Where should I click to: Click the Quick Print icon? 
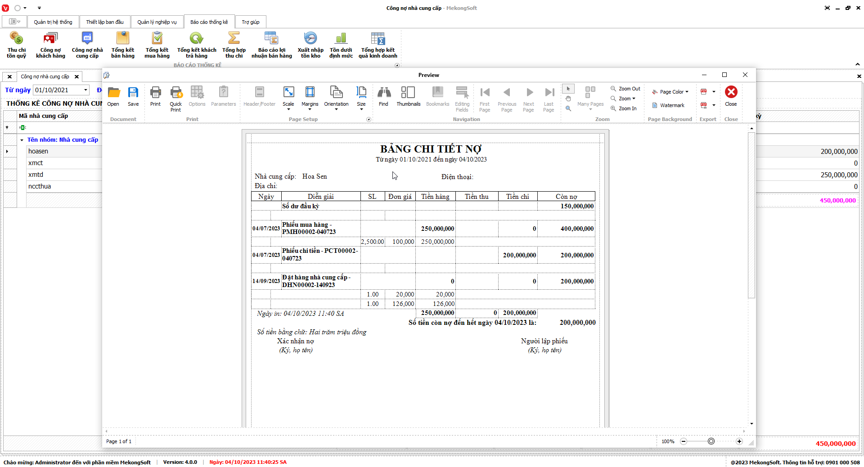tap(176, 99)
